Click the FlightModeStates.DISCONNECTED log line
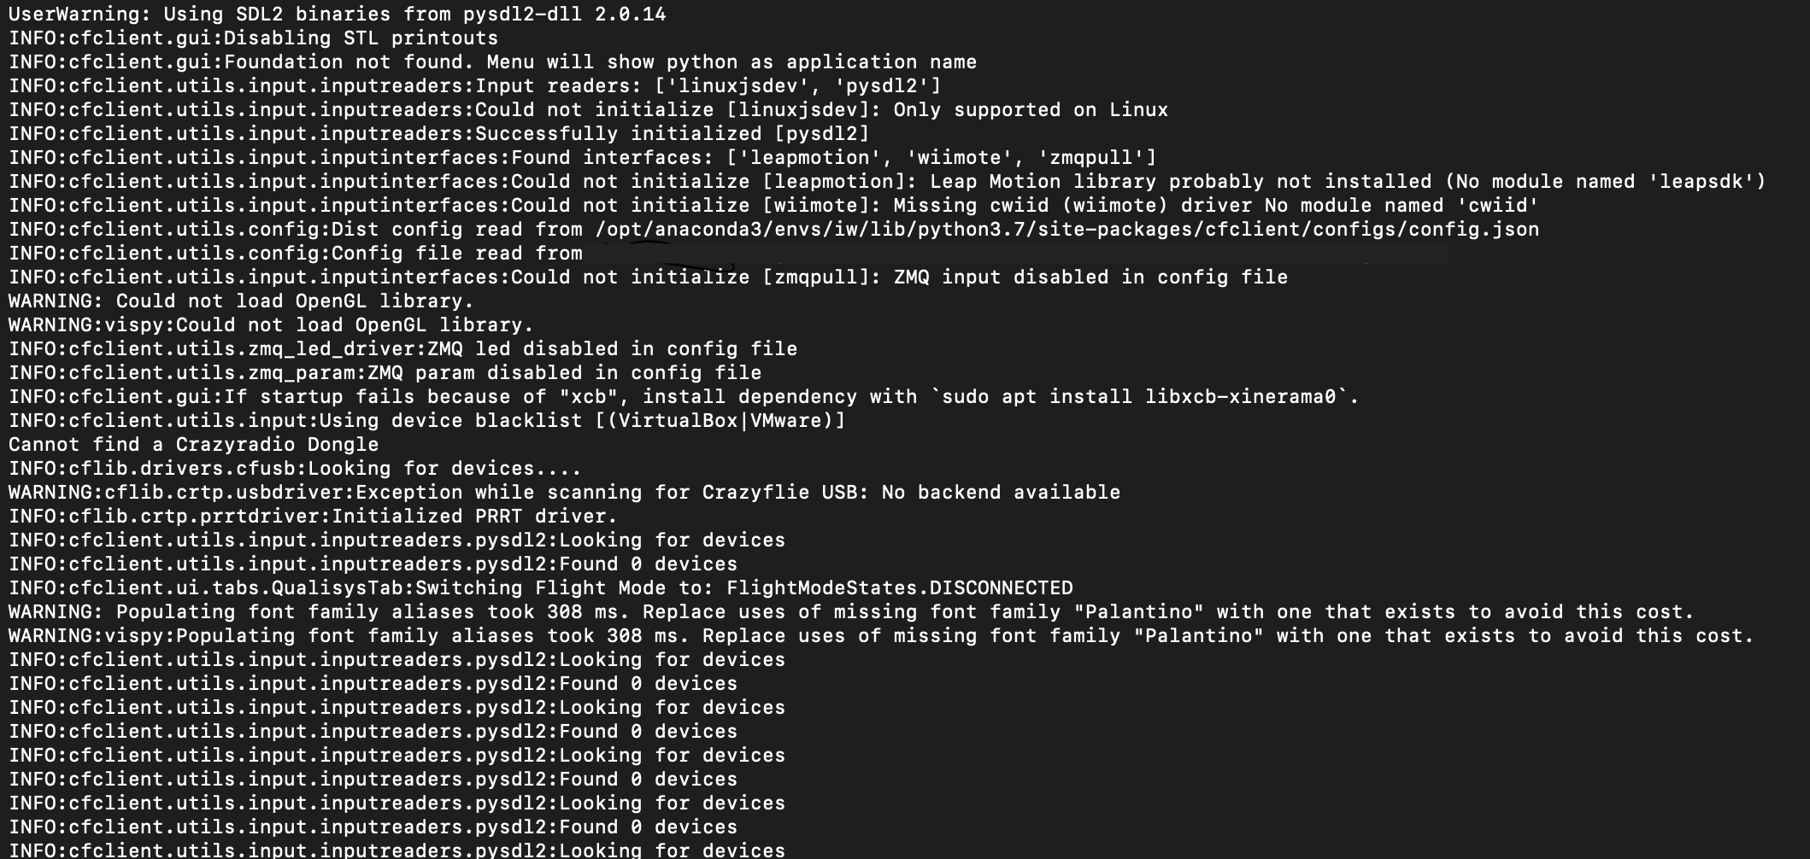 [x=540, y=588]
